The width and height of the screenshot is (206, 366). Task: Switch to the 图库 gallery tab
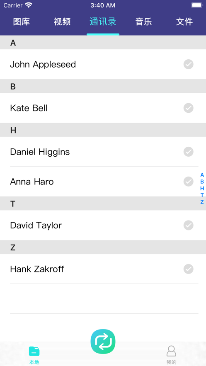point(22,22)
